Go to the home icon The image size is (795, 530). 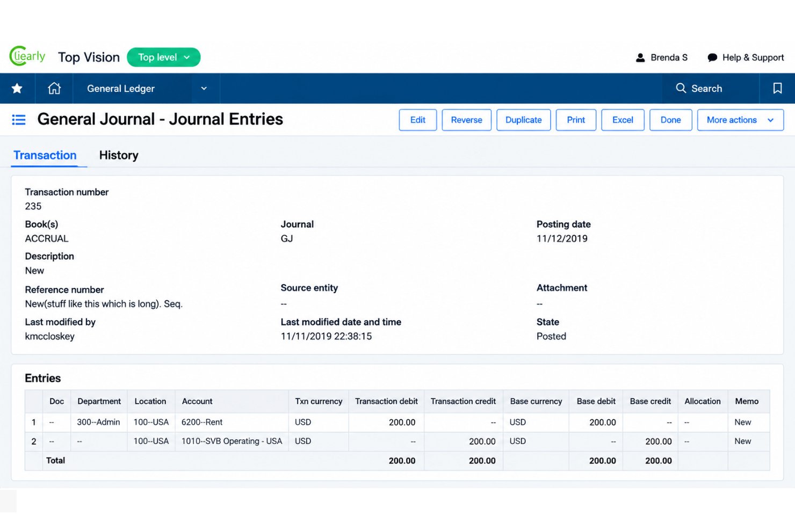(x=54, y=88)
